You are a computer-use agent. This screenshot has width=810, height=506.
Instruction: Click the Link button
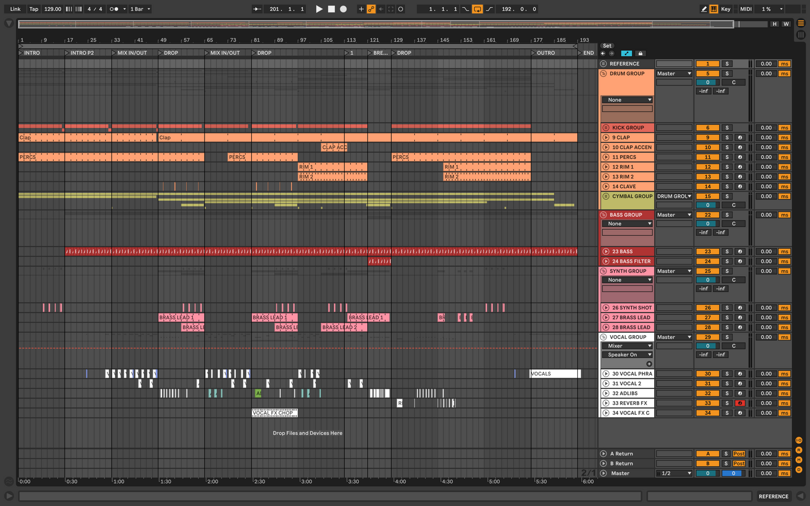pyautogui.click(x=15, y=9)
